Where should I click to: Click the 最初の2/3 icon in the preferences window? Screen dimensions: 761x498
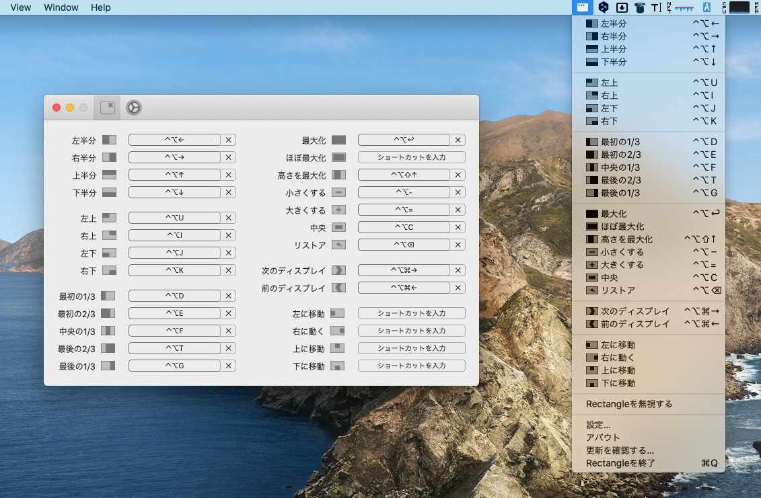coord(109,314)
